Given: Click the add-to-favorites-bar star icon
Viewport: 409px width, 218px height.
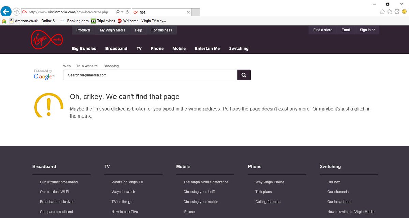Looking at the screenshot, I should 4,21.
